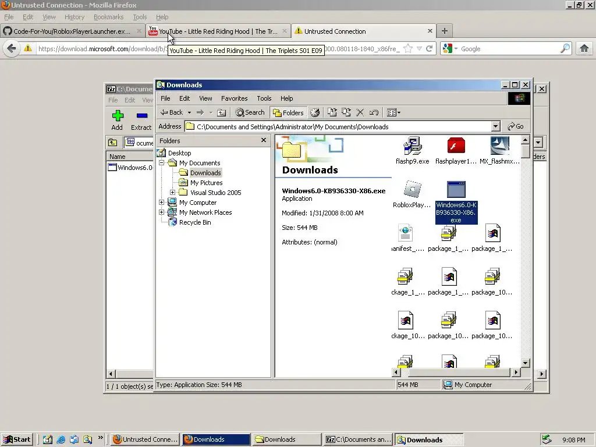Select Visual Studio 2005 folder

[x=215, y=193]
